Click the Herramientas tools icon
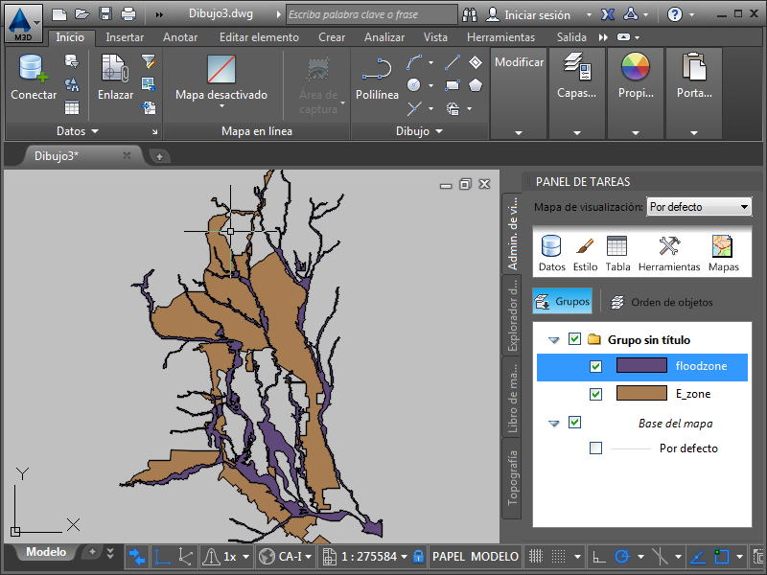Viewport: 767px width, 575px height. (669, 253)
